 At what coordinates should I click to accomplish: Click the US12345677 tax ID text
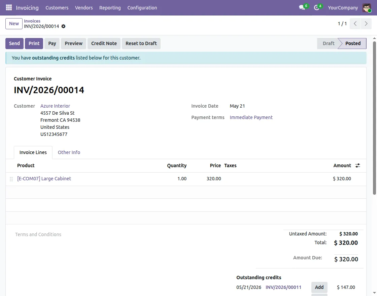(x=54, y=134)
